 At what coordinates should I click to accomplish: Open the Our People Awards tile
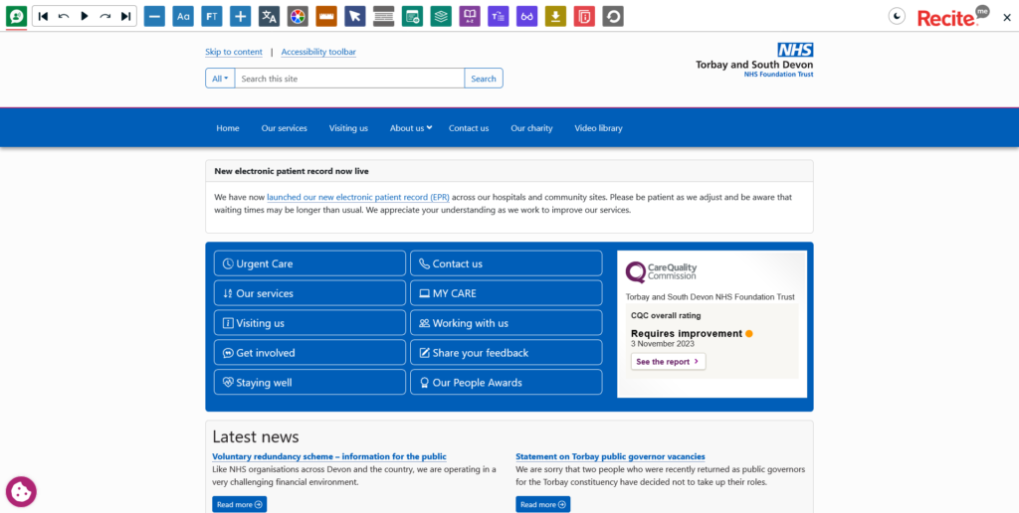coord(507,383)
